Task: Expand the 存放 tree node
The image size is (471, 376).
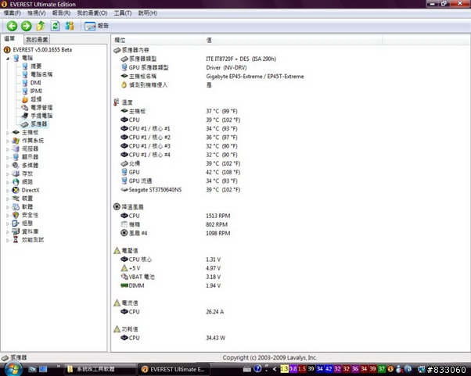Action: [x=8, y=174]
